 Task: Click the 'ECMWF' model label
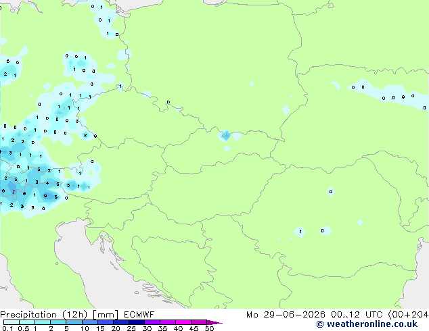pos(139,315)
